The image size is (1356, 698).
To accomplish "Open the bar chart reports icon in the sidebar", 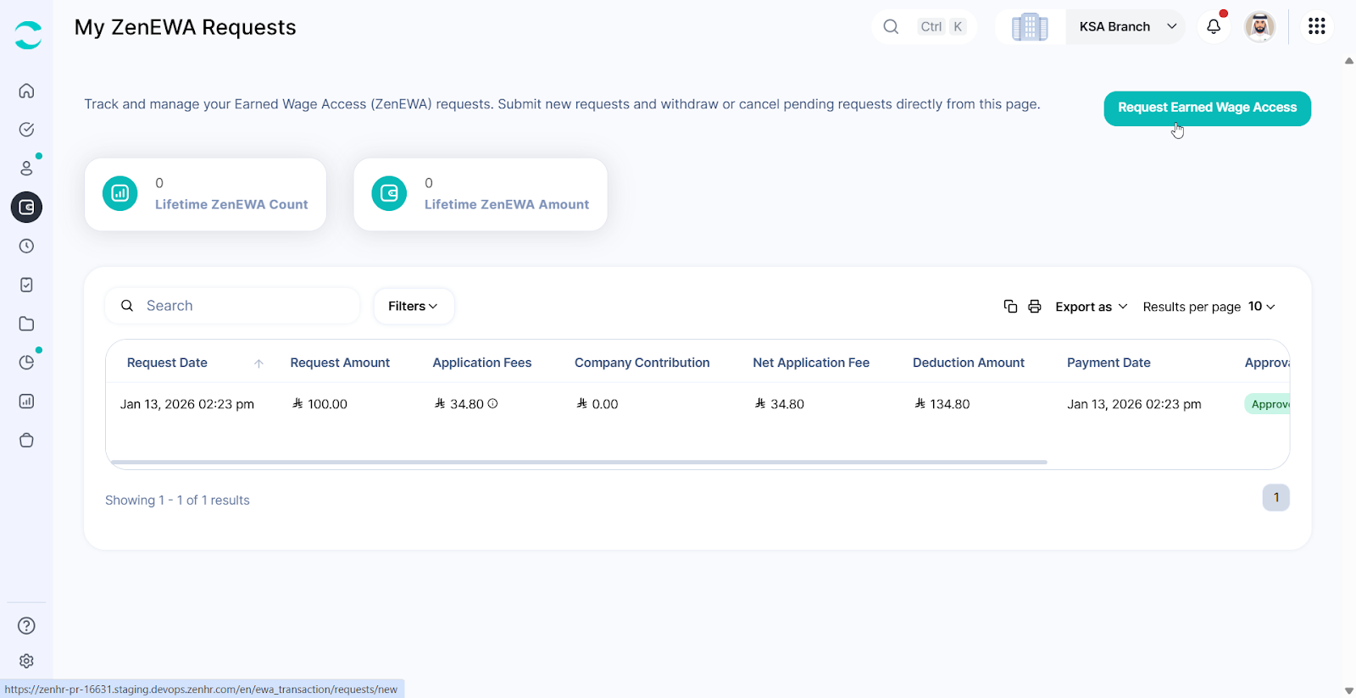I will tap(26, 402).
